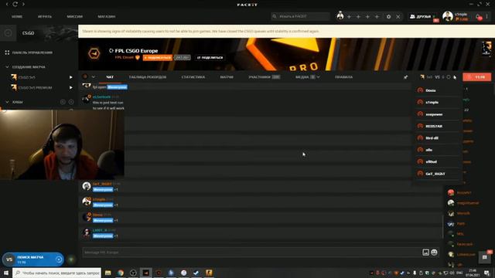This screenshot has height=278, width=495.
Task: Expand the CSGO 5v5 PREMIUM arrow
Action: [70, 87]
